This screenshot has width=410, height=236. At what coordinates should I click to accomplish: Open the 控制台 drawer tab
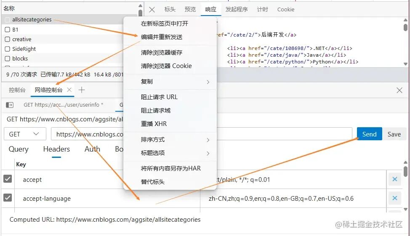(17, 90)
